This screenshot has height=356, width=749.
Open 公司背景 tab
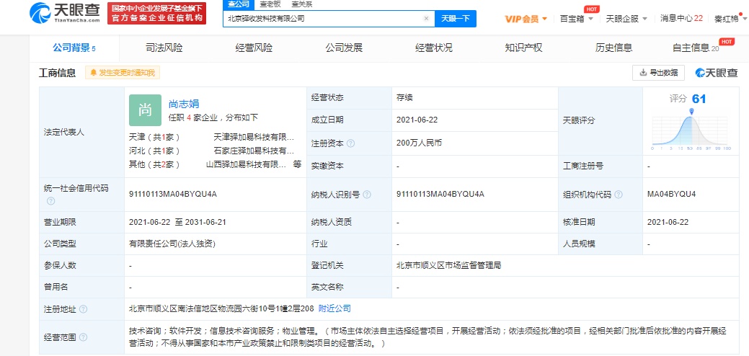click(74, 48)
